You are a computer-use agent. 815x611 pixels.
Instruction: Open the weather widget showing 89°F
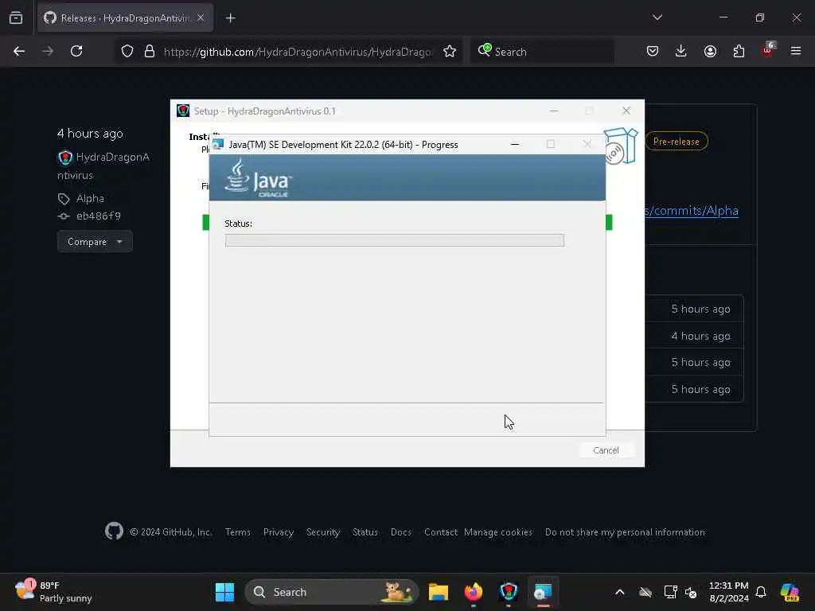(x=53, y=592)
